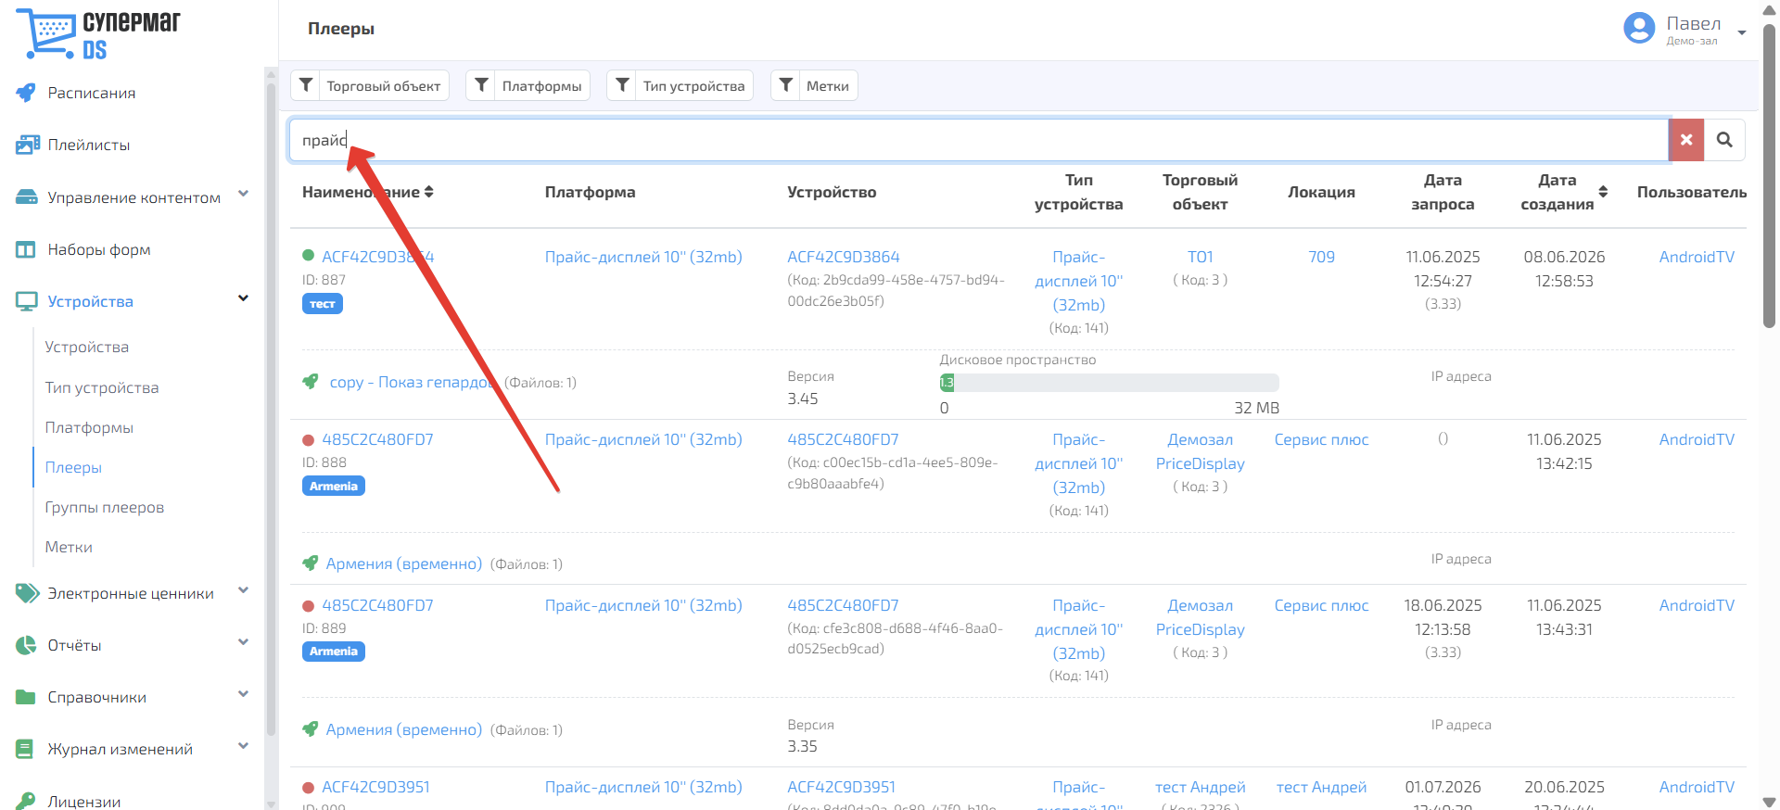Open Армения (временно) schedule for player 889

(404, 729)
